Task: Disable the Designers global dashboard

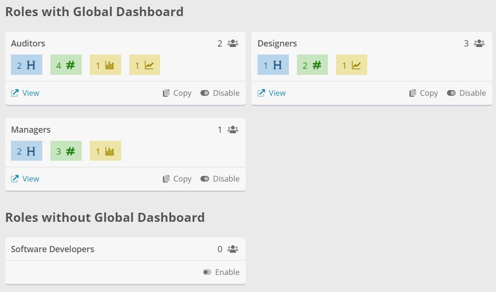Action: pyautogui.click(x=467, y=93)
